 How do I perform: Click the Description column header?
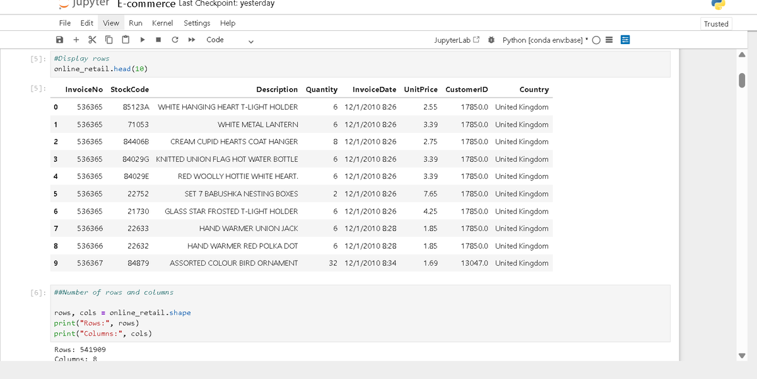click(277, 89)
